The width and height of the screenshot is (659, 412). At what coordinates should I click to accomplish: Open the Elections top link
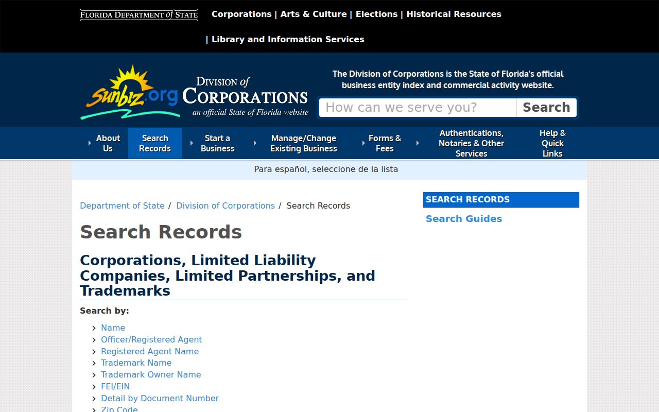[x=376, y=14]
